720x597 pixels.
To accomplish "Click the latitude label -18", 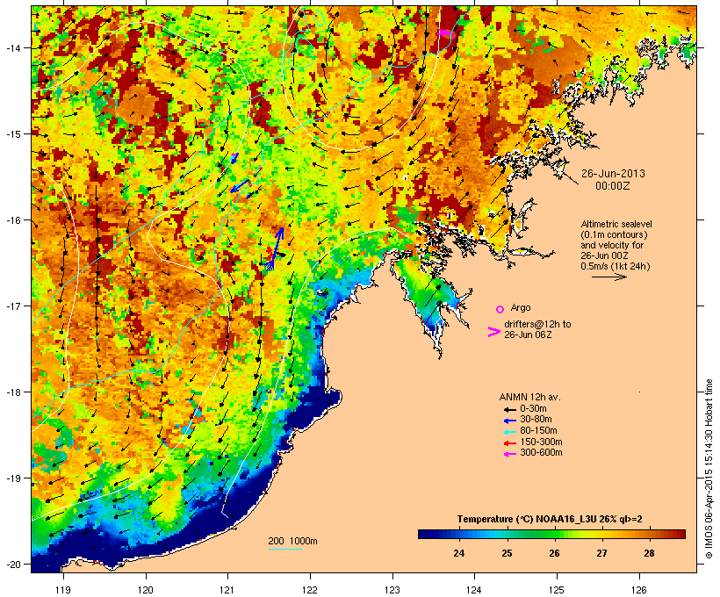I will coord(12,392).
